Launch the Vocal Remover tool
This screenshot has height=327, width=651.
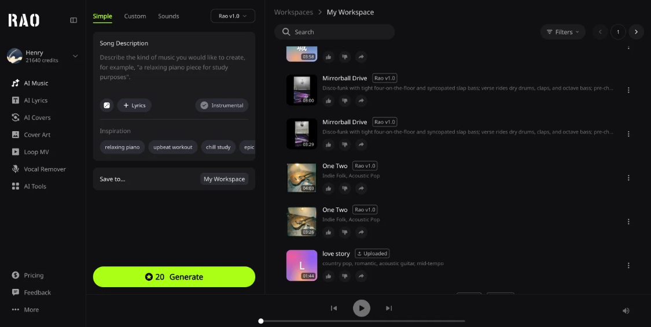(39, 169)
